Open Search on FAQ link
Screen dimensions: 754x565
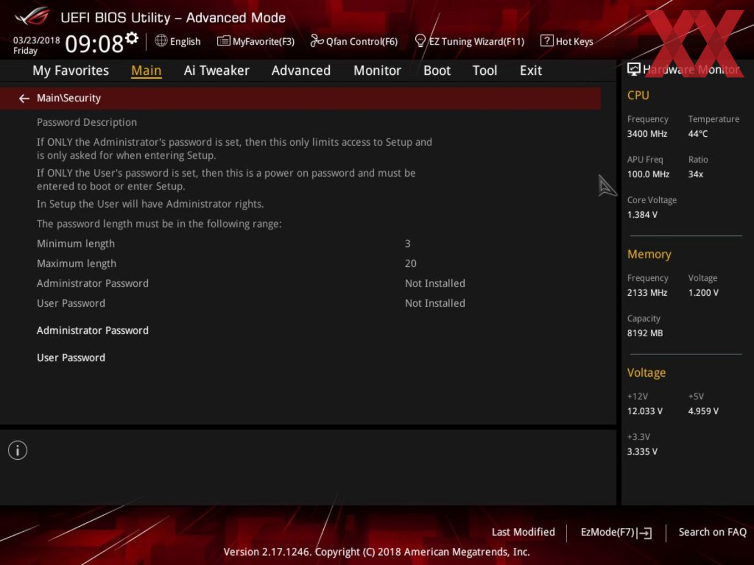coord(712,532)
